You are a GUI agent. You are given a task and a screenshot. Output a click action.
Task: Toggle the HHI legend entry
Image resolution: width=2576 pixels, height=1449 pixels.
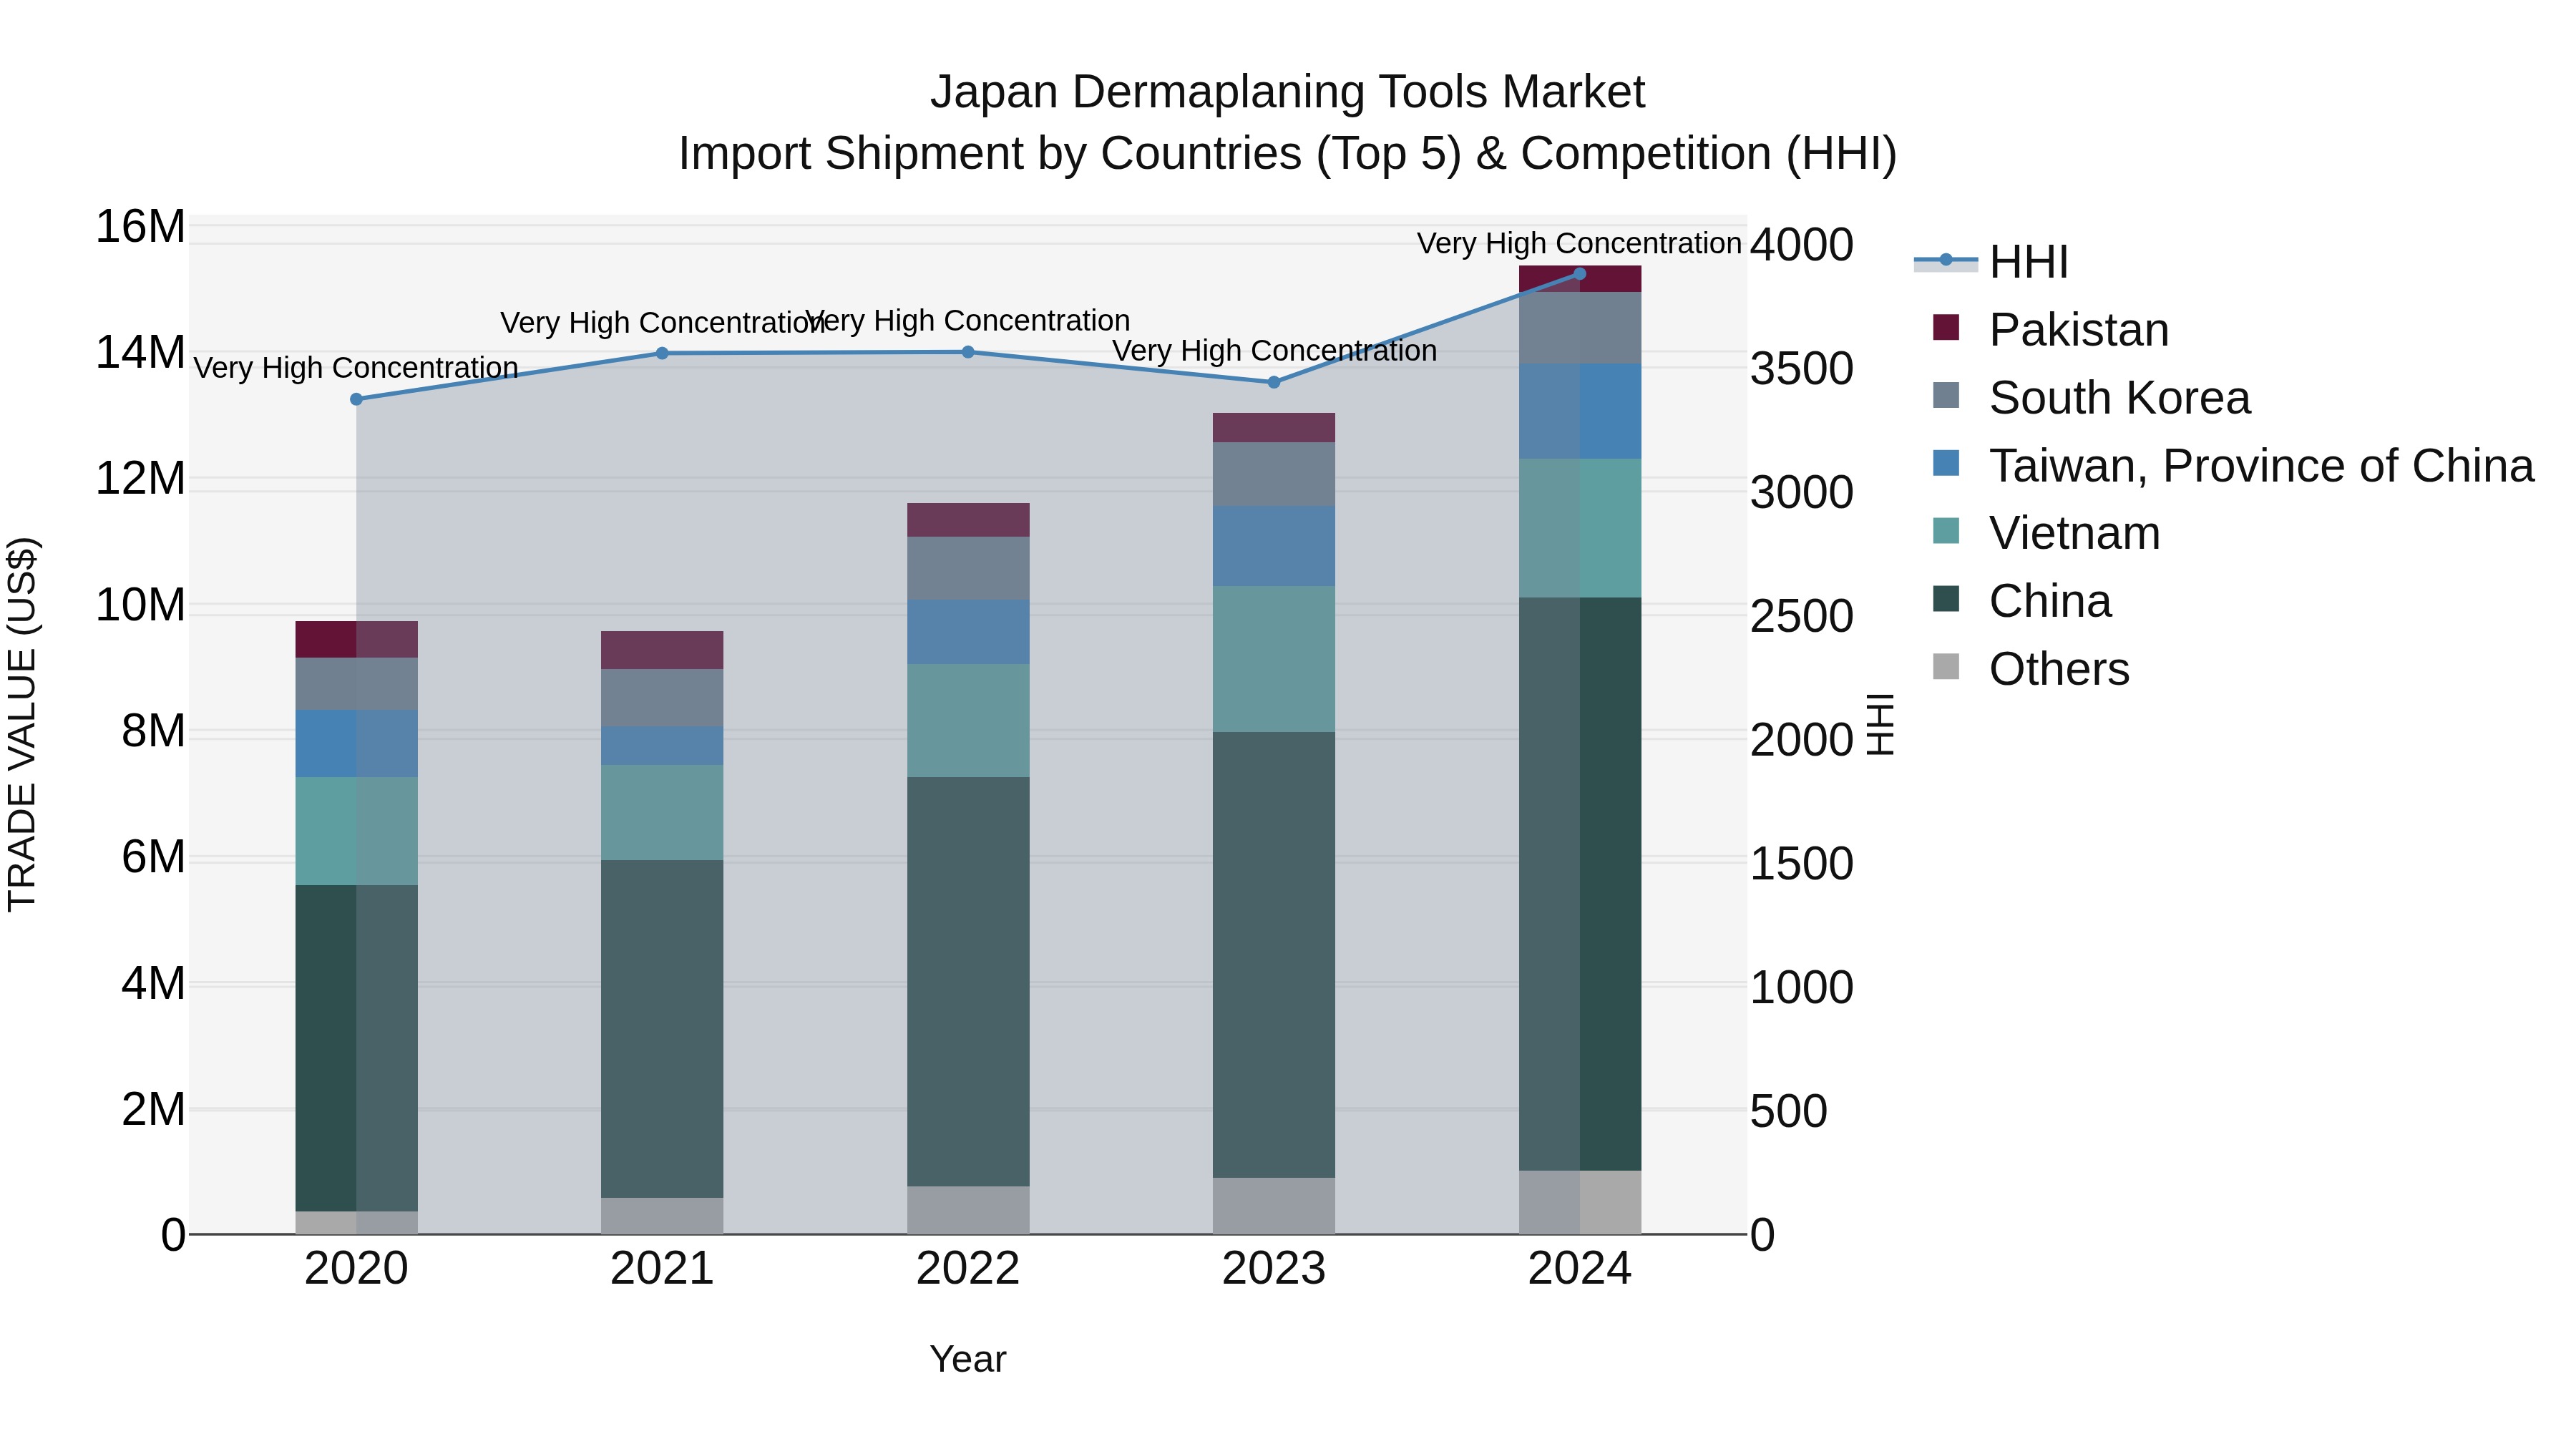click(1991, 262)
